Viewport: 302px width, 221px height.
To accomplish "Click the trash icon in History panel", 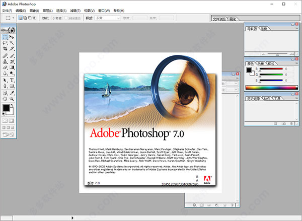I will click(x=291, y=124).
